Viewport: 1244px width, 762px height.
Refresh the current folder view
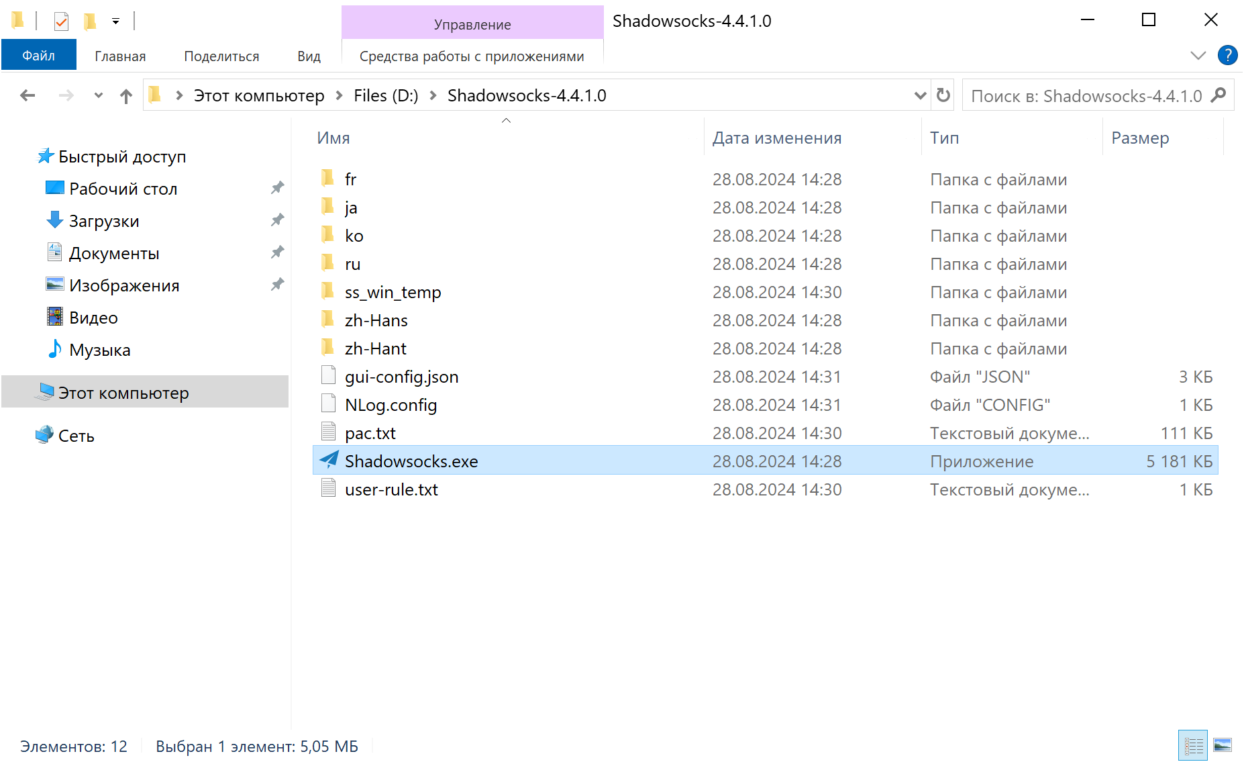coord(943,95)
